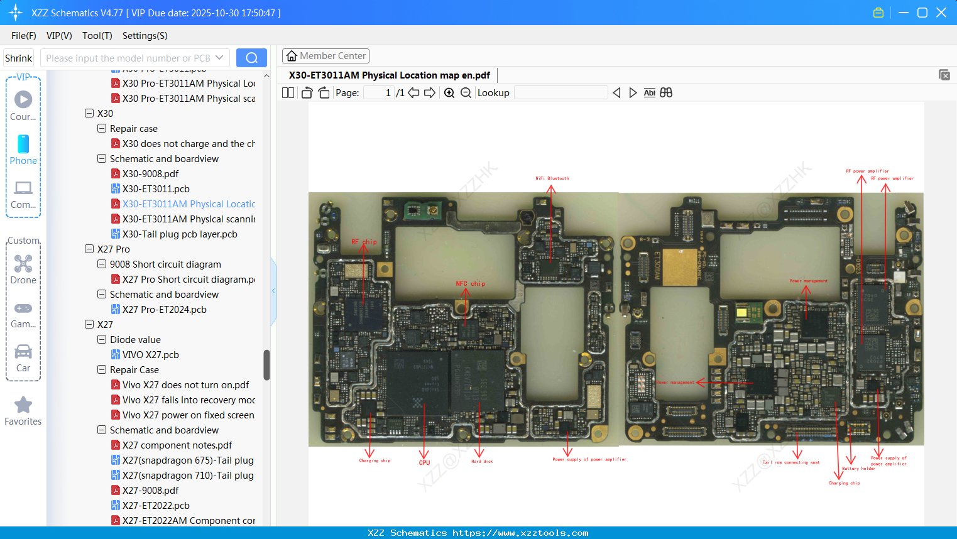This screenshot has width=957, height=539.
Task: Collapse the X27 Pro Schematic and boardview section
Action: point(102,294)
